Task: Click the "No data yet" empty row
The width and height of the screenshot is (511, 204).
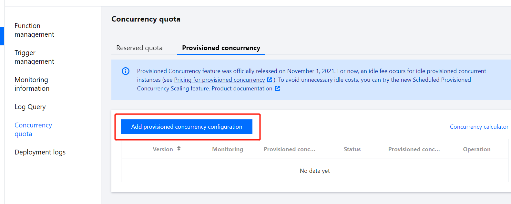Action: point(315,171)
